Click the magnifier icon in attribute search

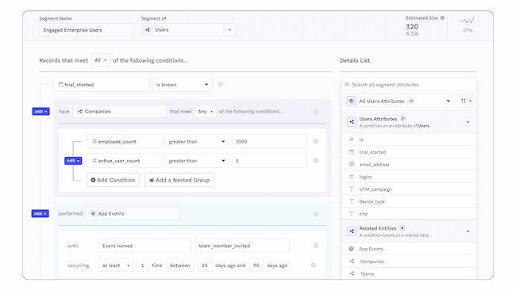point(347,85)
